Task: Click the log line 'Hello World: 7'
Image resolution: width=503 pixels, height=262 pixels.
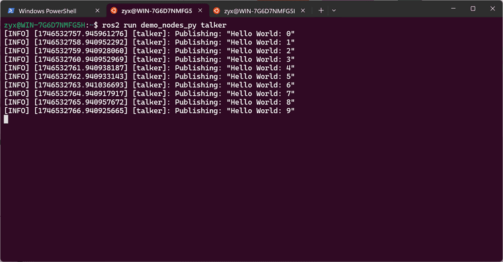Action: [x=150, y=94]
